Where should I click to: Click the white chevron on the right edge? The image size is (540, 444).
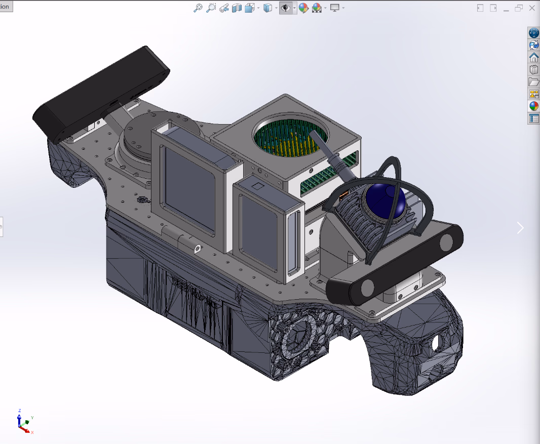click(520, 228)
